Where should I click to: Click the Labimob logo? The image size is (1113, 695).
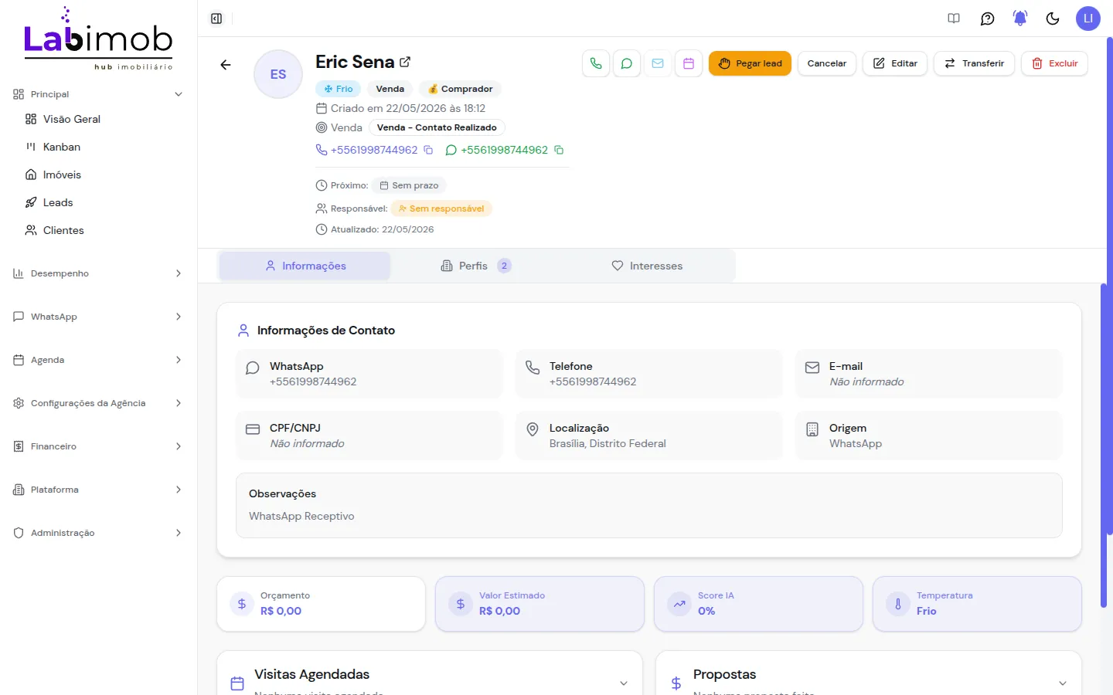[98, 40]
